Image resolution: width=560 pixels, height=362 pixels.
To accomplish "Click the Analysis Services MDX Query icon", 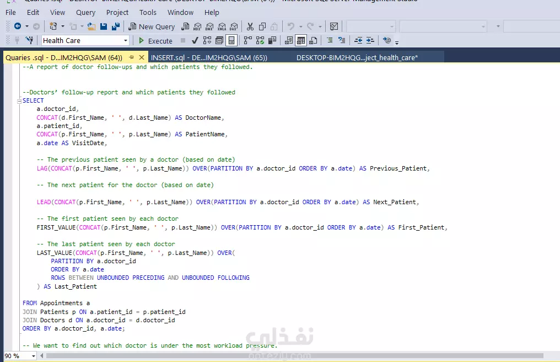I will point(197,27).
